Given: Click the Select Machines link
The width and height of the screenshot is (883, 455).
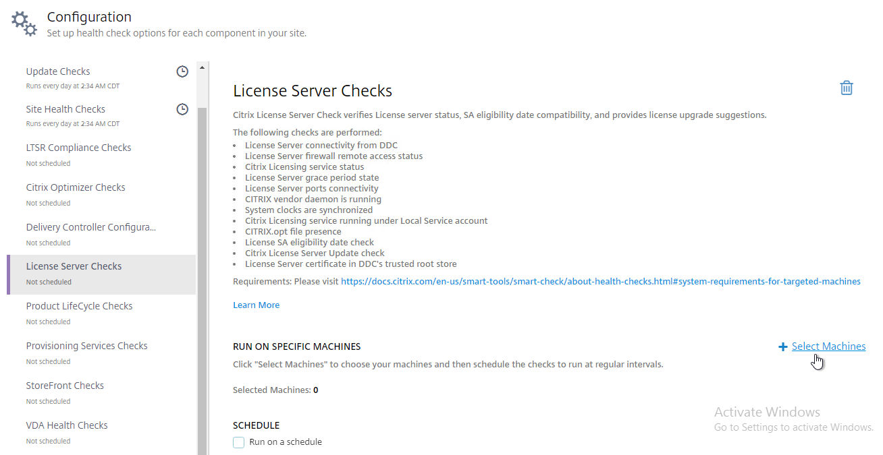Looking at the screenshot, I should pos(828,346).
